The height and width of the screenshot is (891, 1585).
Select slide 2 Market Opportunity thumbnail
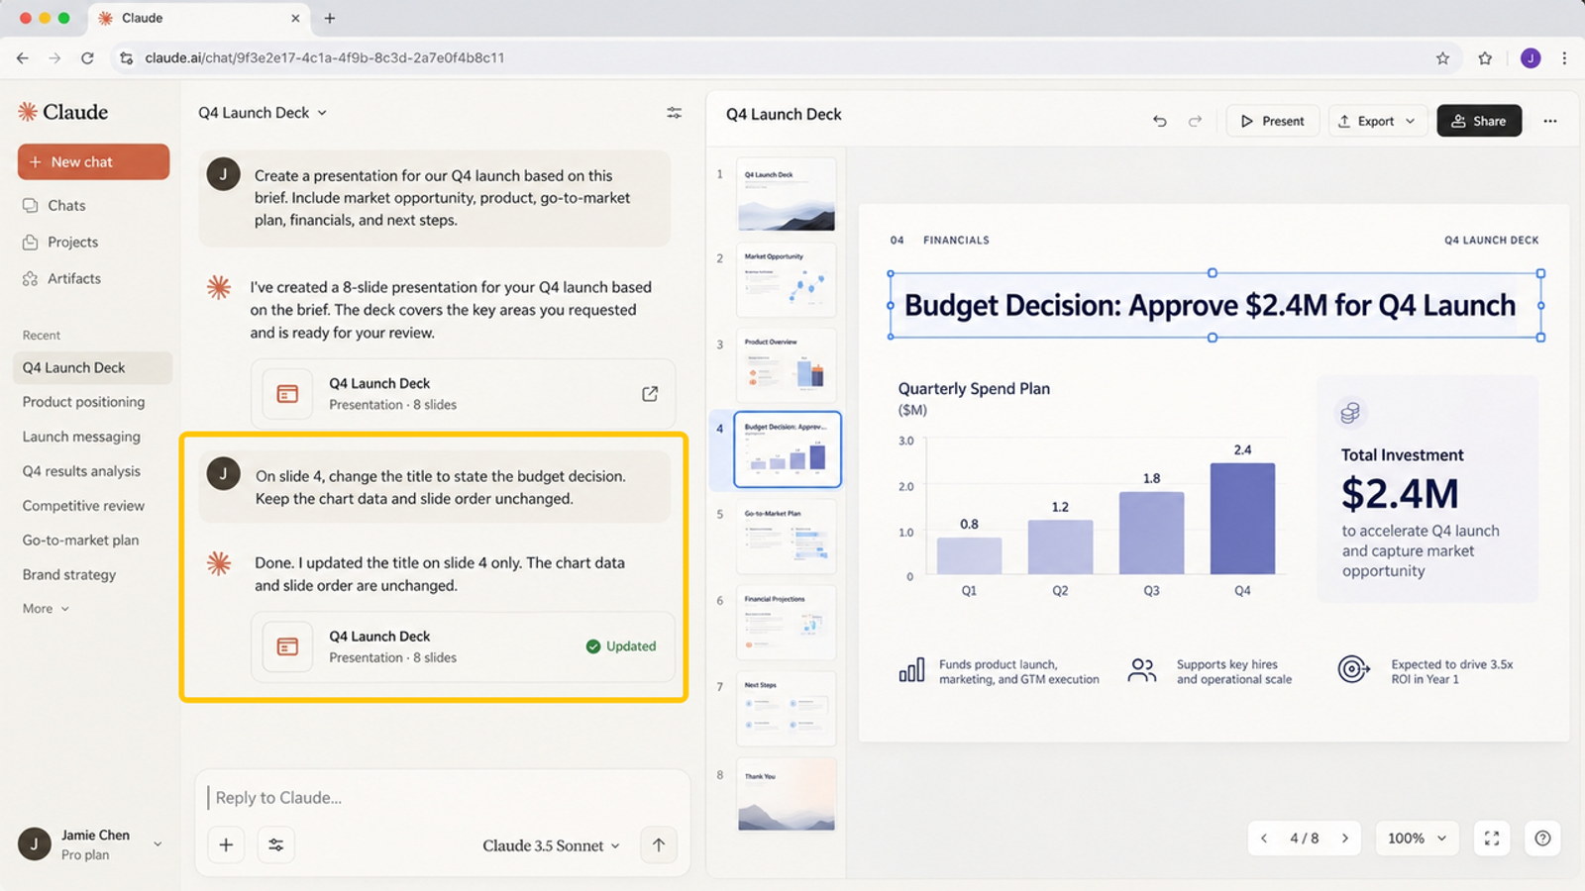pyautogui.click(x=787, y=279)
